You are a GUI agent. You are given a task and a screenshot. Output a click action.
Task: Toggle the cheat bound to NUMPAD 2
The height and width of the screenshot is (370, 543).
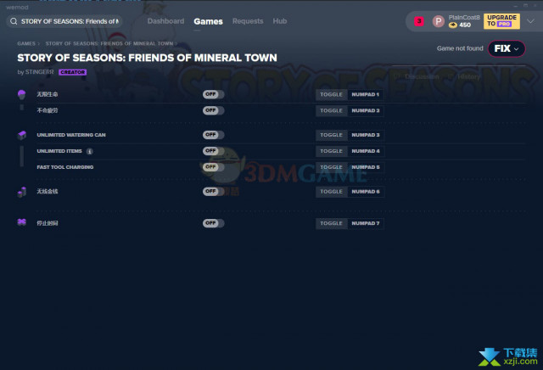coord(213,110)
